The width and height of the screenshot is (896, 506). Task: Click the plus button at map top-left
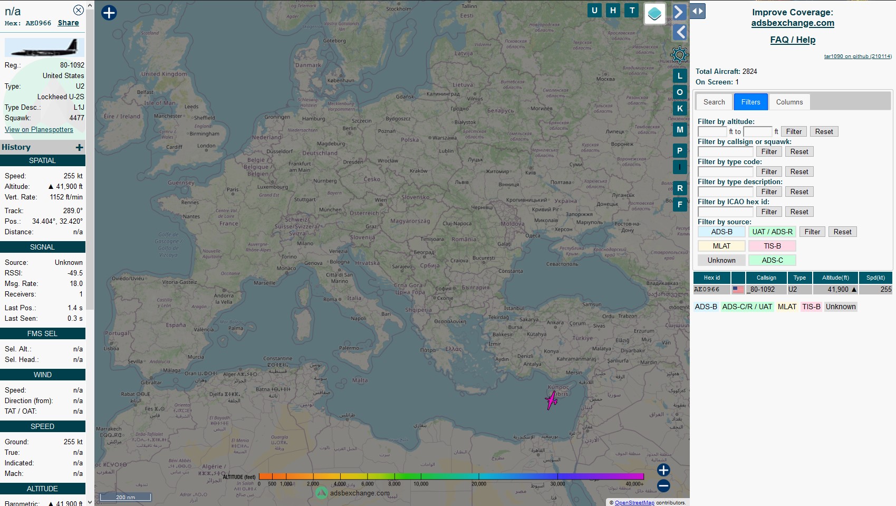point(109,13)
